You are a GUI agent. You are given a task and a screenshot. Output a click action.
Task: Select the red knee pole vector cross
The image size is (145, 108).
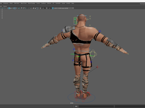[x=97, y=67]
